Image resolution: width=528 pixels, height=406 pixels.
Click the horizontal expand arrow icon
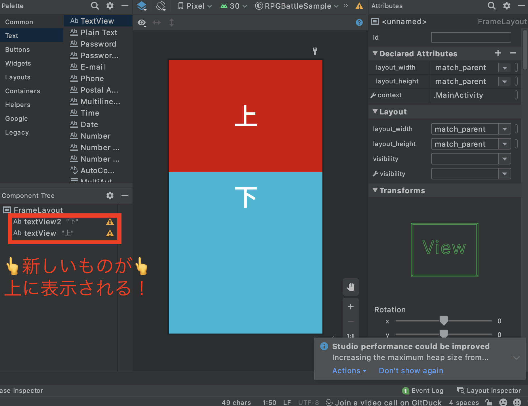[157, 22]
